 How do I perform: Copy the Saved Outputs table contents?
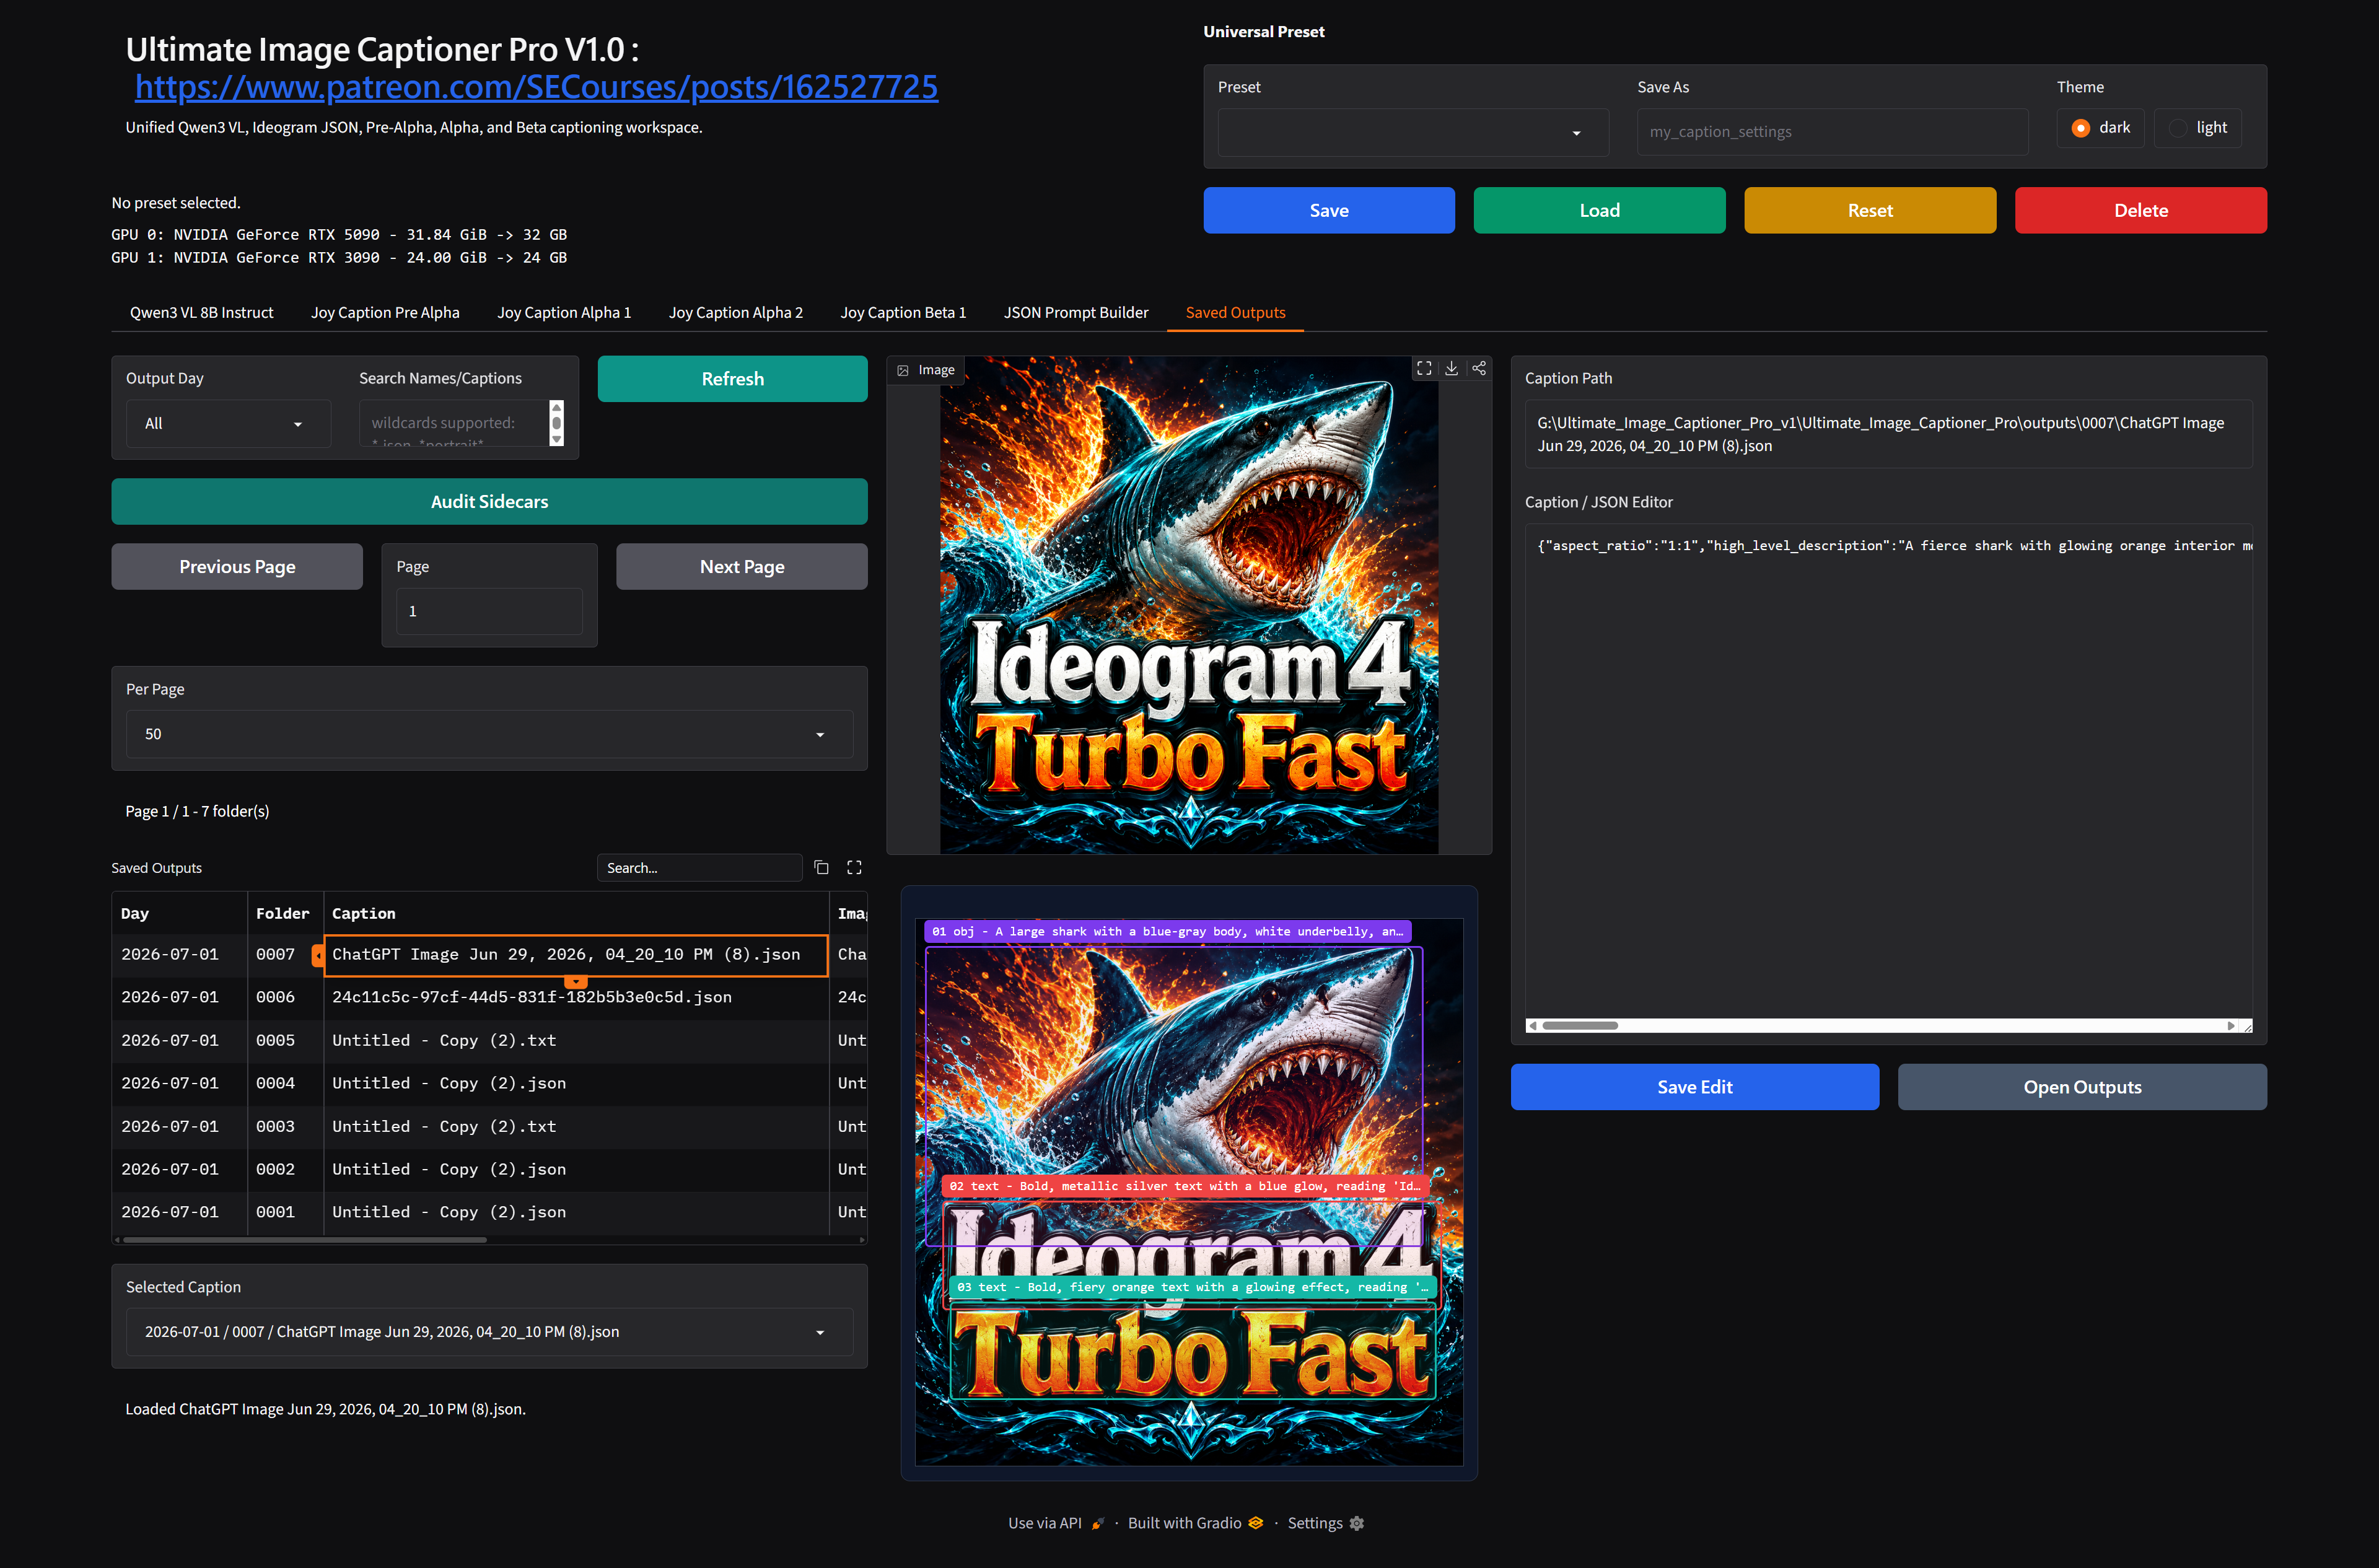[821, 867]
